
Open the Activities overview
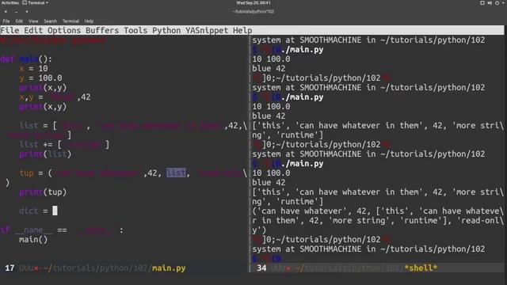(10, 3)
